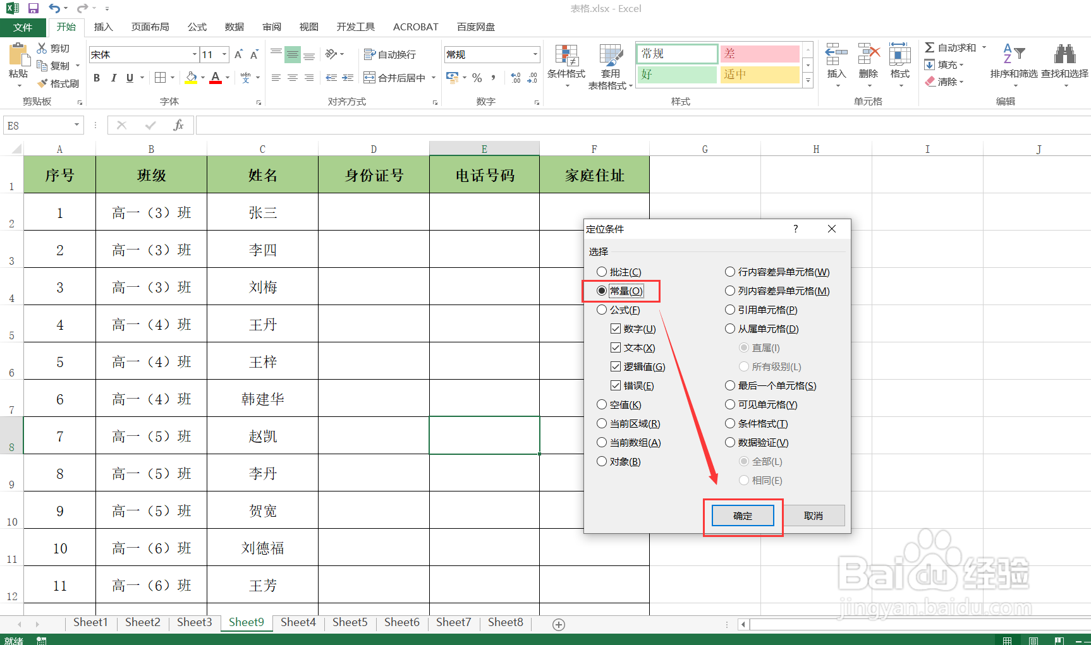Screen dimensions: 1091x645
Task: Click the 取消 button
Action: [x=814, y=515]
